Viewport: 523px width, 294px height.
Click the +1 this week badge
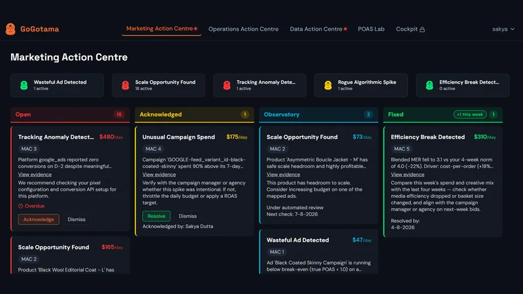pos(469,115)
